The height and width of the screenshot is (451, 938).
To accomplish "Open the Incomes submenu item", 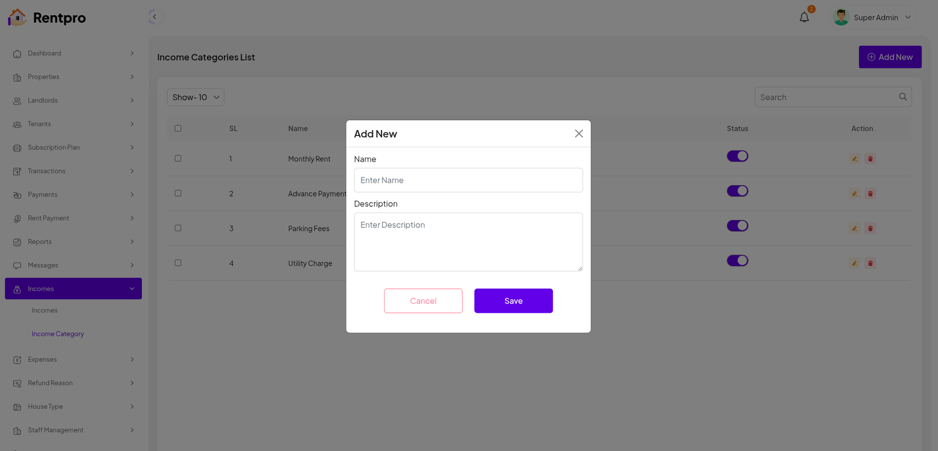I will pos(45,310).
